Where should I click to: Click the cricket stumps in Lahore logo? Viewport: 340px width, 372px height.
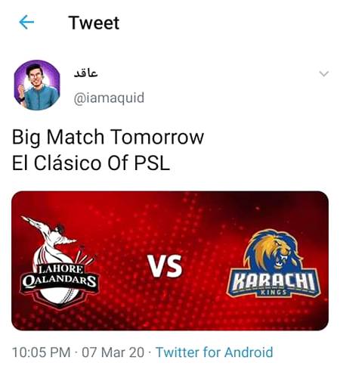click(x=85, y=256)
